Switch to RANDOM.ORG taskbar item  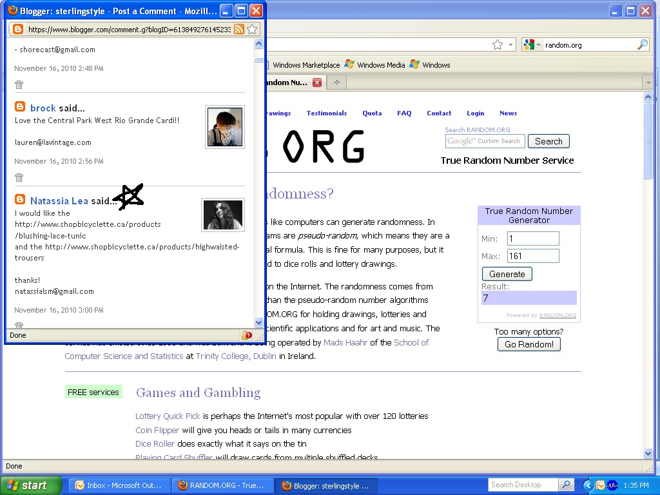click(222, 485)
